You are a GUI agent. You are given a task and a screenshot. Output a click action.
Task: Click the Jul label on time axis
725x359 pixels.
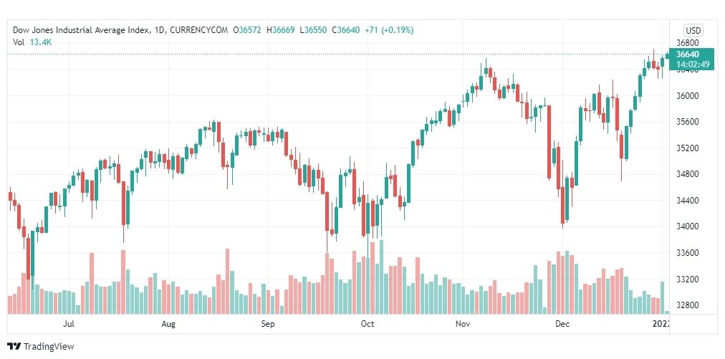pos(69,324)
